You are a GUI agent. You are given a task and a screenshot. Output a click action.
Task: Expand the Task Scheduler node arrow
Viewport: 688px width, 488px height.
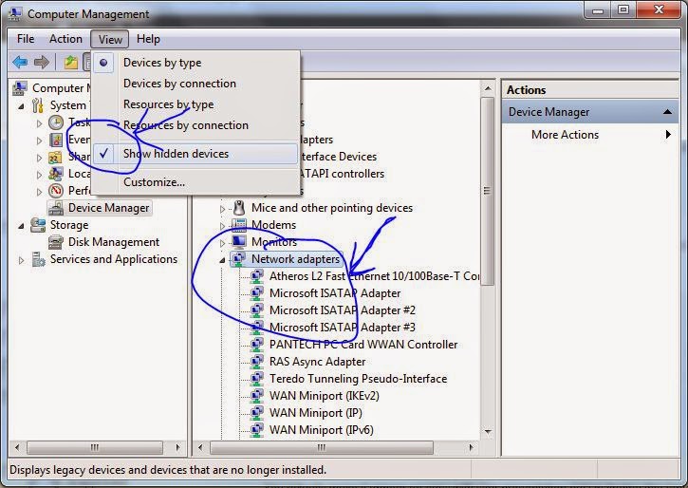40,123
